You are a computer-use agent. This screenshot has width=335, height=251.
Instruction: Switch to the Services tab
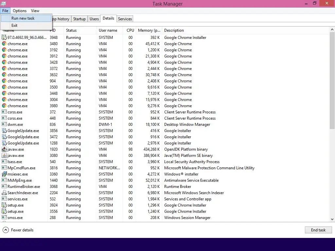click(125, 19)
